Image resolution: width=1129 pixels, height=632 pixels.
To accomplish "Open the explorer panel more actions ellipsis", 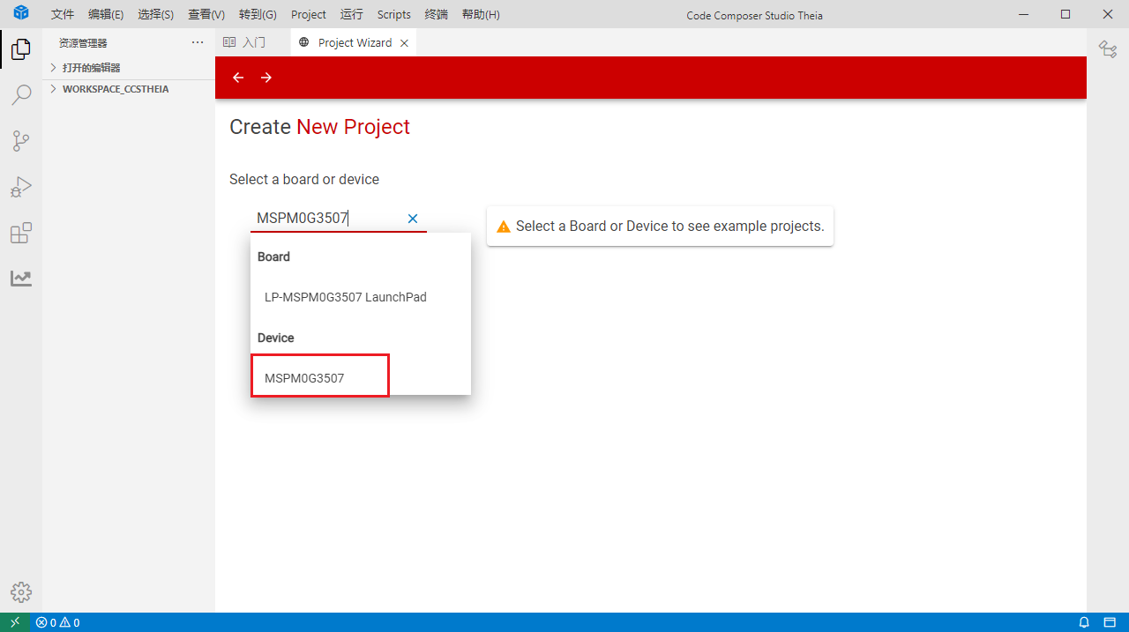I will pyautogui.click(x=198, y=42).
